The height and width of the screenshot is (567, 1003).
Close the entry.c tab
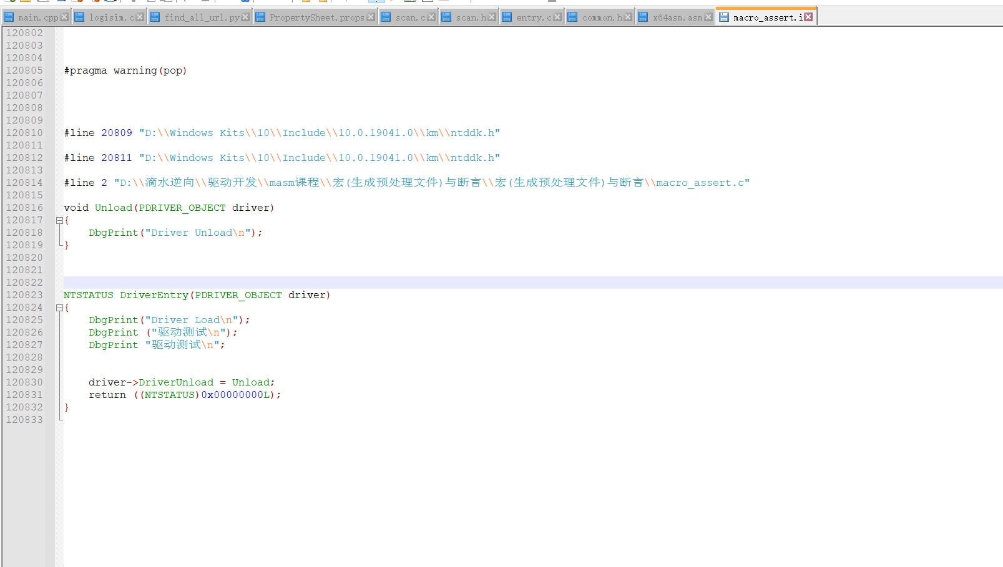557,17
